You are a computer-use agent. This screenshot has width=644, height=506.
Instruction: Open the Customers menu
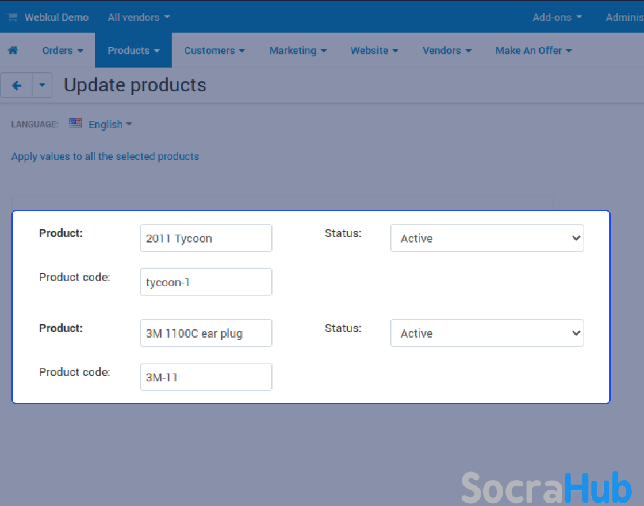coord(214,51)
